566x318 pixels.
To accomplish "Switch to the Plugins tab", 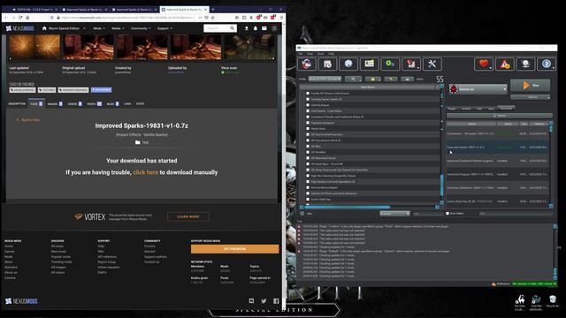I will tap(452, 109).
